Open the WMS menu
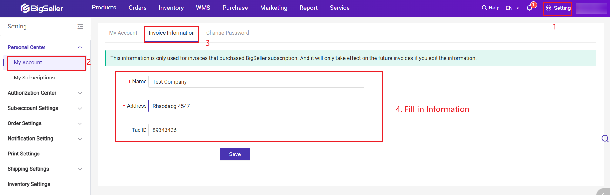This screenshot has width=610, height=195. click(203, 8)
